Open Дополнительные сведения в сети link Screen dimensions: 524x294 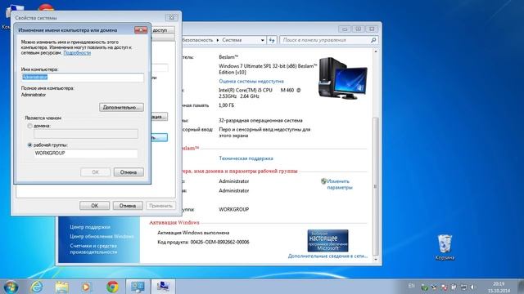327,256
